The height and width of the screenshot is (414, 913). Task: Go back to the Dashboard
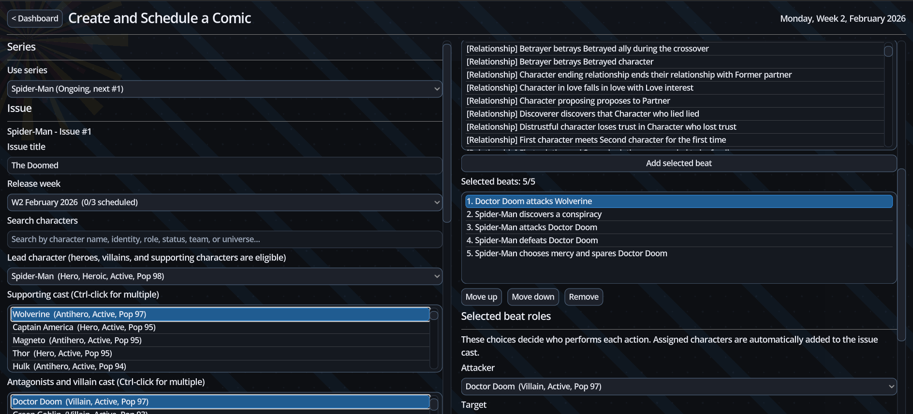tap(35, 18)
